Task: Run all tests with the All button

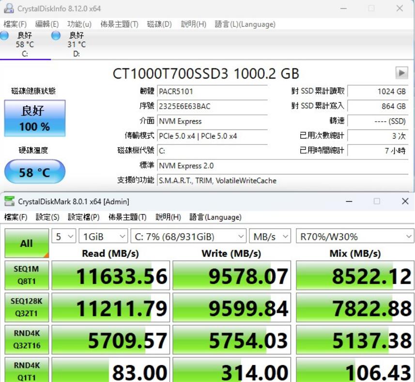Action: click(26, 243)
